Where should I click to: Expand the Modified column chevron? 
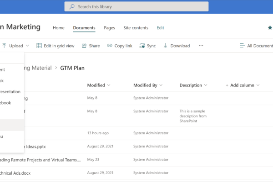109,85
